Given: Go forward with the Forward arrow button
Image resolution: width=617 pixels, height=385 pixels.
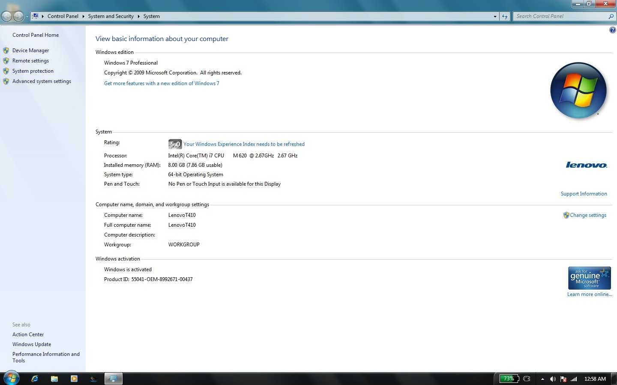Looking at the screenshot, I should coord(18,16).
